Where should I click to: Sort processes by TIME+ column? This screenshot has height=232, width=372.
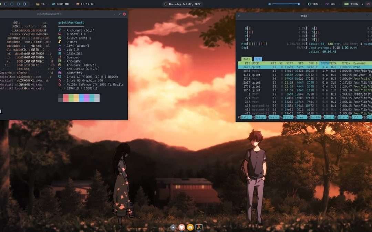(345, 63)
